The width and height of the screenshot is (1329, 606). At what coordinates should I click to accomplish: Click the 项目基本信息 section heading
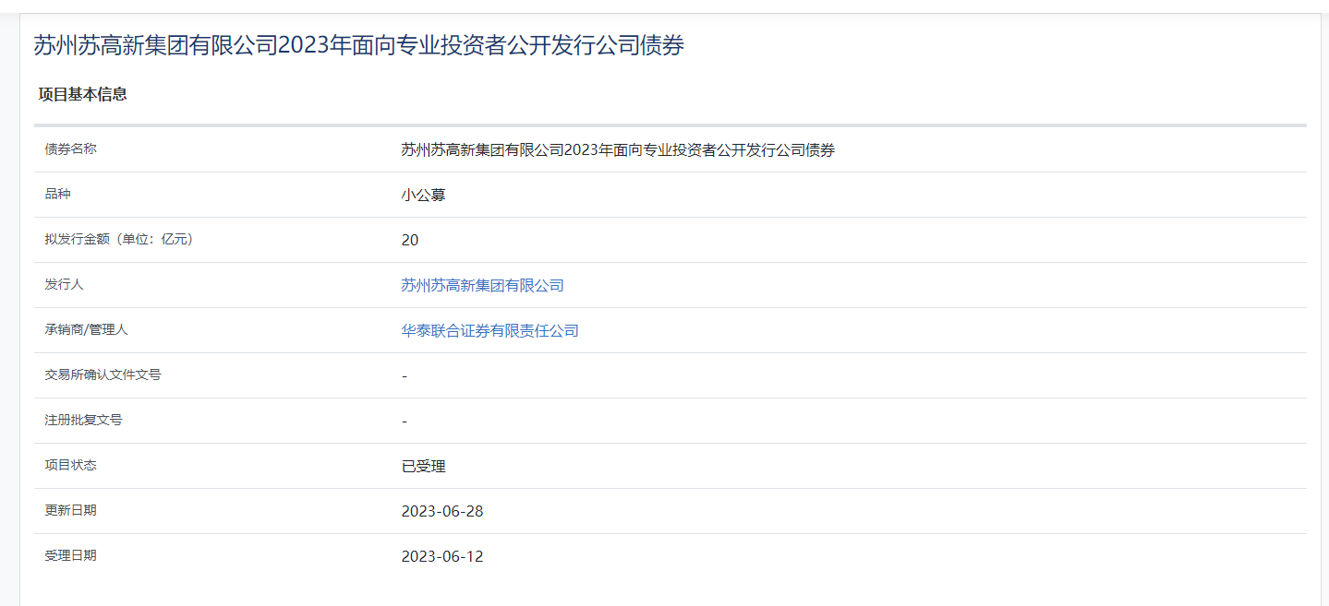pyautogui.click(x=82, y=94)
